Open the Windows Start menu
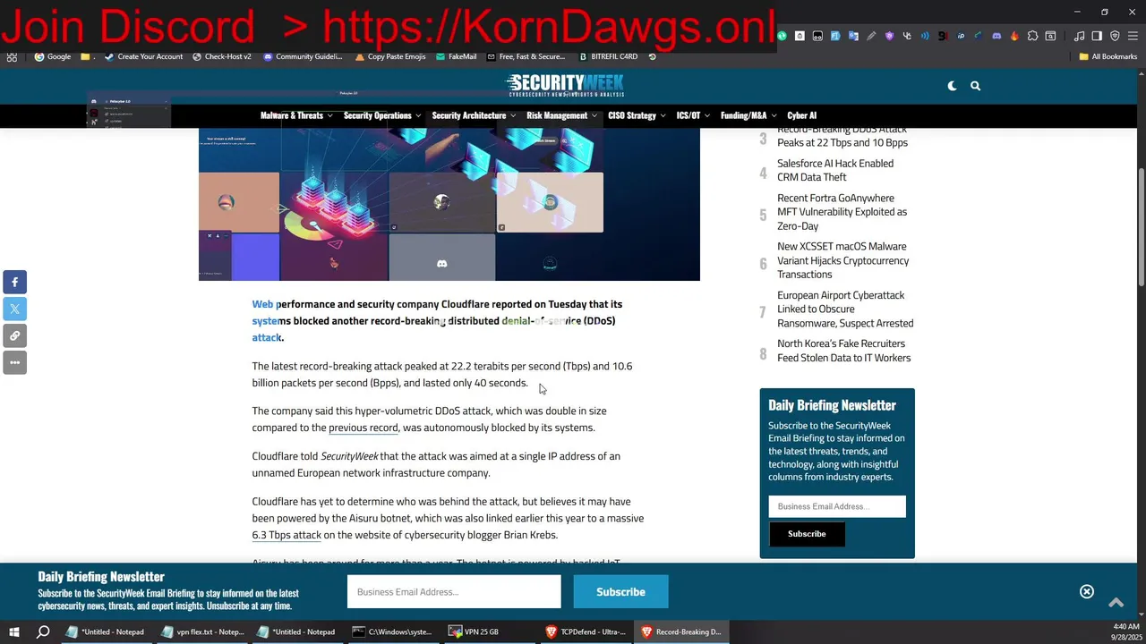The width and height of the screenshot is (1146, 644). (x=14, y=631)
